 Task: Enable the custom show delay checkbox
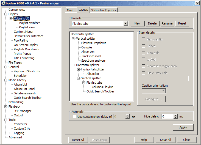pyautogui.click(x=75, y=117)
